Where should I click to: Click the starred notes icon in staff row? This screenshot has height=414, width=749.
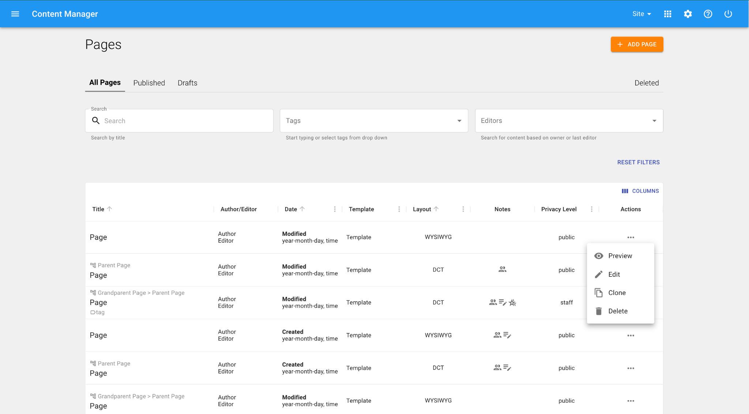click(x=512, y=303)
